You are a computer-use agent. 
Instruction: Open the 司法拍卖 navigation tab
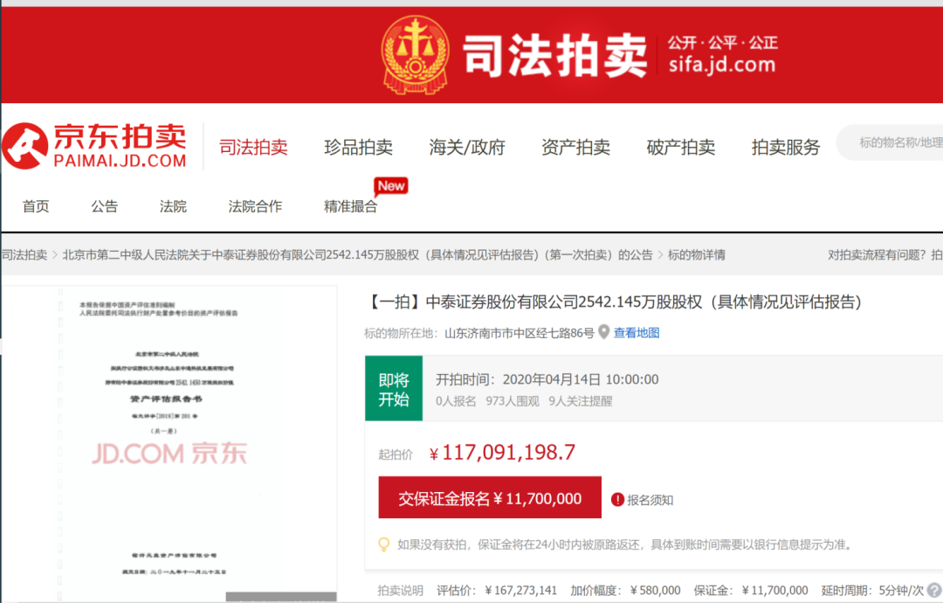point(253,147)
